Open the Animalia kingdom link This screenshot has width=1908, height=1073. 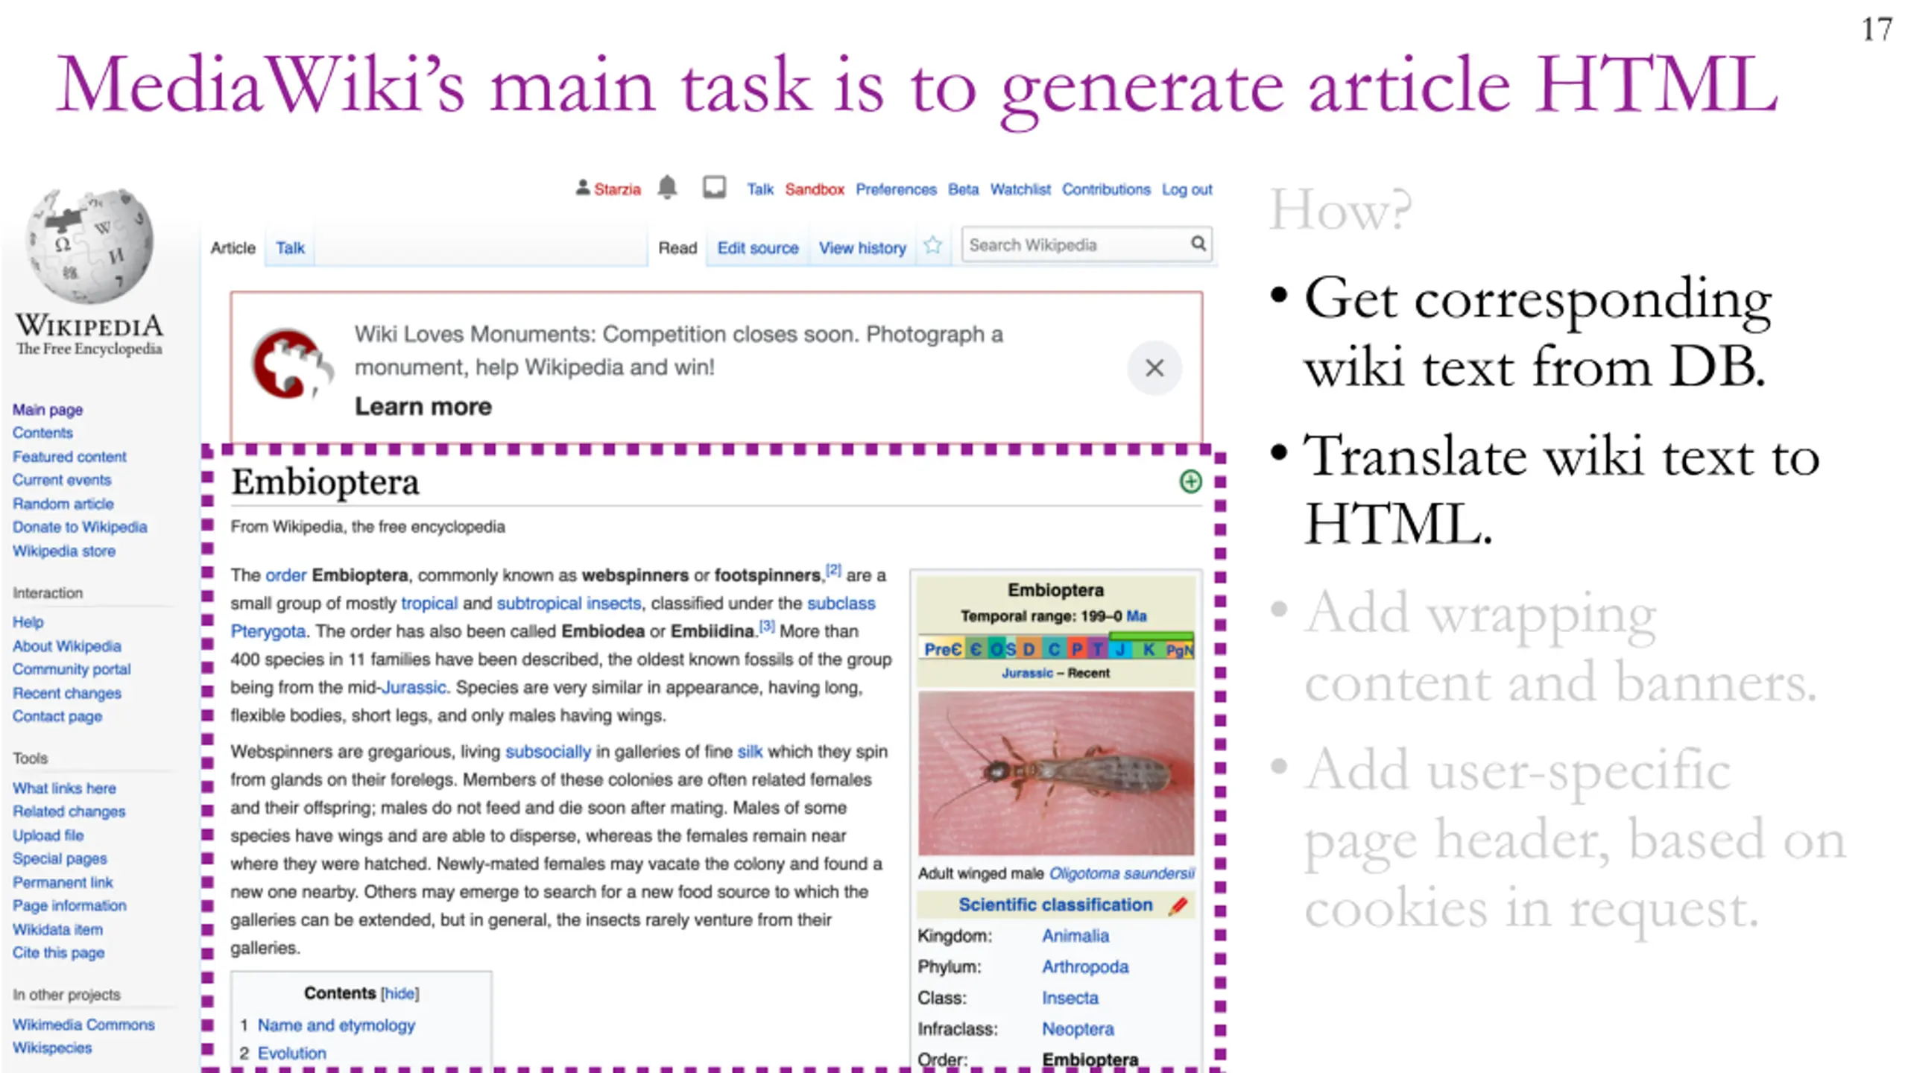[1075, 936]
